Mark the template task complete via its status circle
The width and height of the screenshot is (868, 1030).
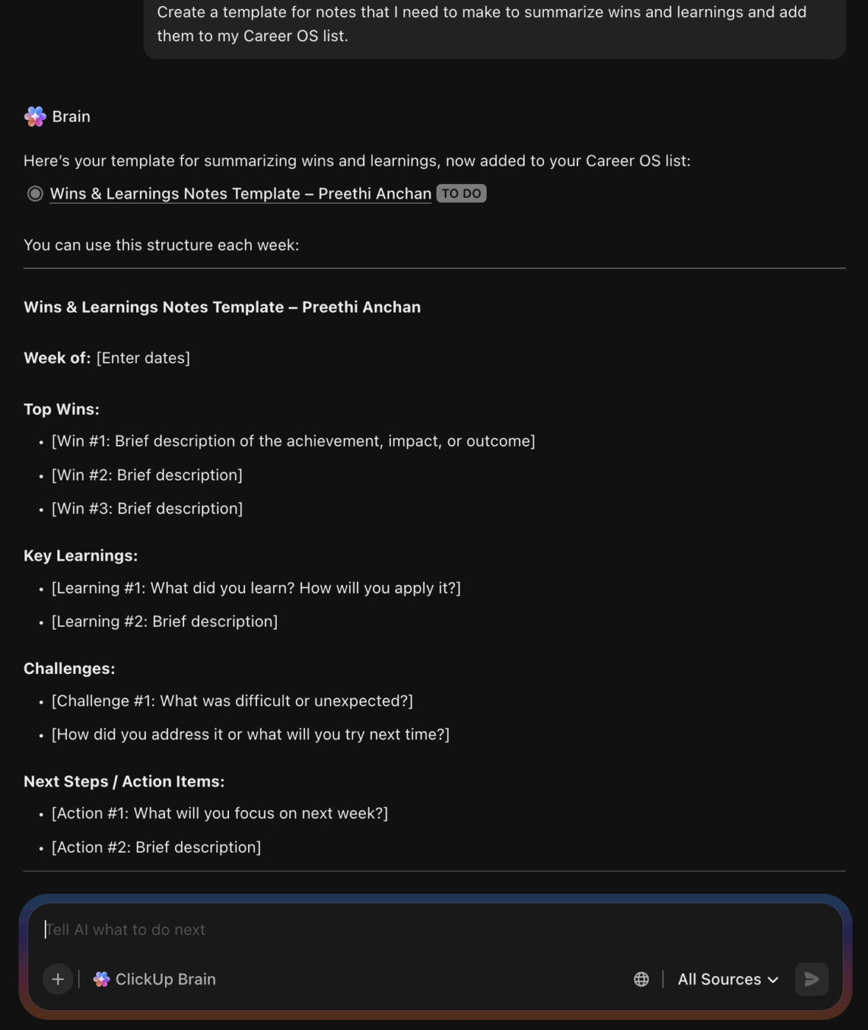(x=34, y=193)
